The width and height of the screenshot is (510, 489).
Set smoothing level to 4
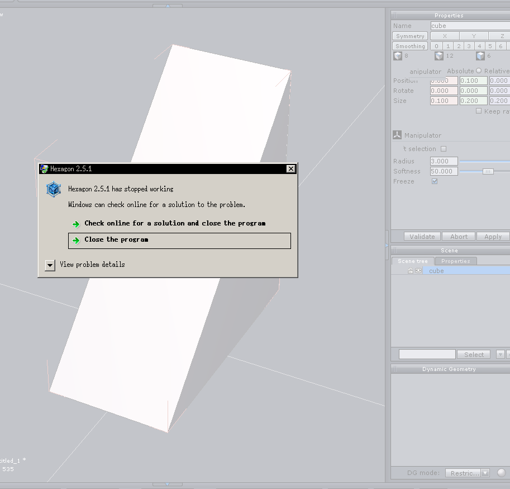click(479, 46)
